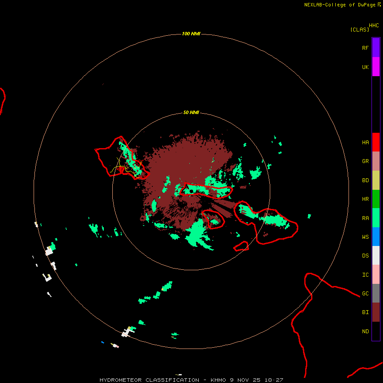Screen dimensions: 383x383
Task: Click the black radar site dot
Action: pyautogui.click(x=192, y=191)
